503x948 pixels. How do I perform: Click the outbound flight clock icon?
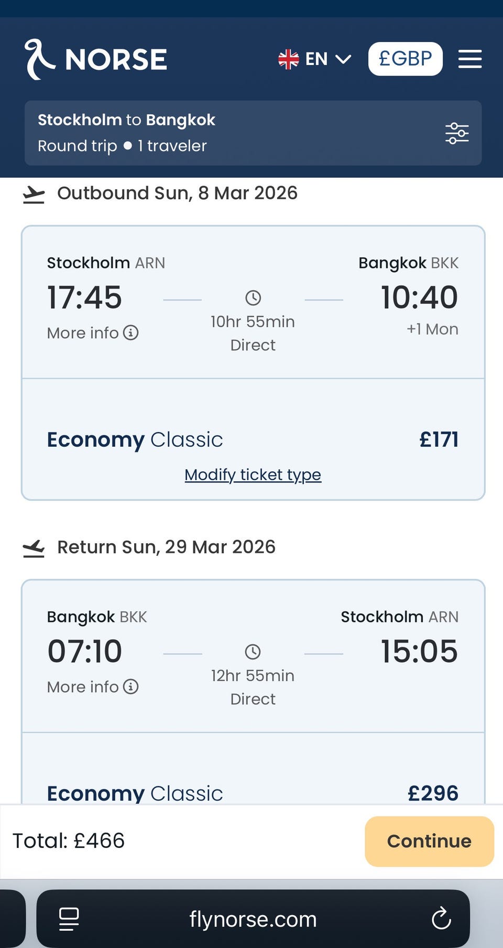[253, 298]
